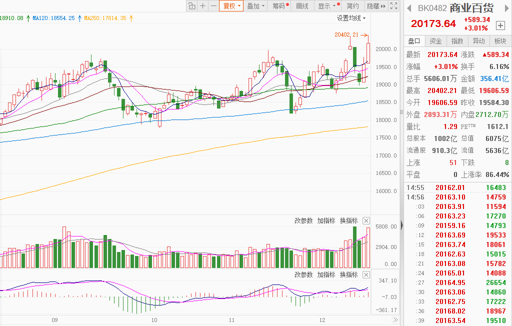
Task: Toggle the 筹码 chip distribution view
Action: point(279,6)
